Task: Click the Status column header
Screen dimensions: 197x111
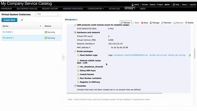Action: click(x=53, y=26)
